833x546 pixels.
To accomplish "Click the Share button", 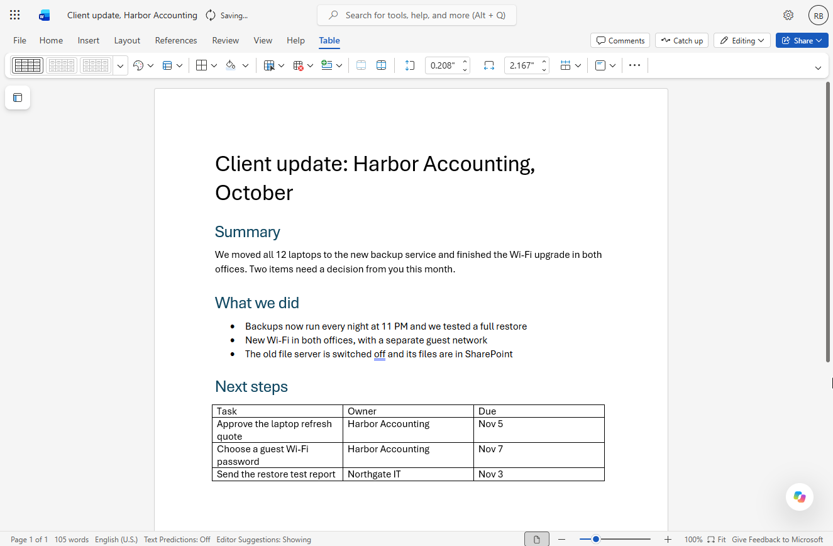I will 802,40.
